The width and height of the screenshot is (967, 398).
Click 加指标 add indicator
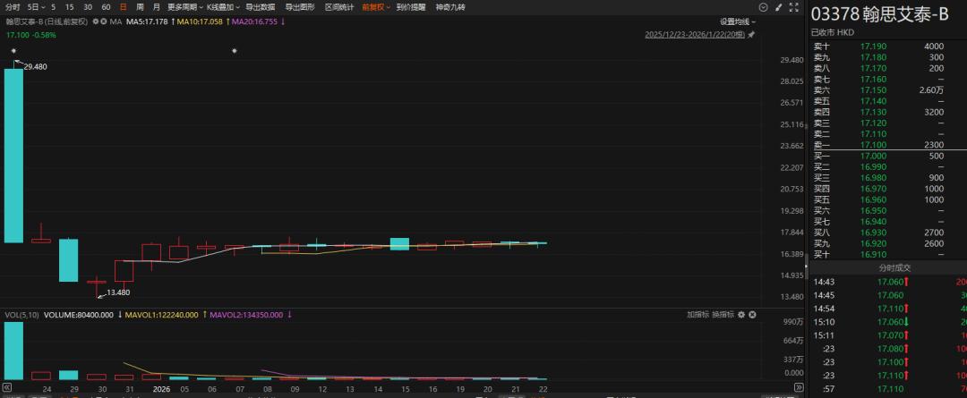pyautogui.click(x=698, y=314)
